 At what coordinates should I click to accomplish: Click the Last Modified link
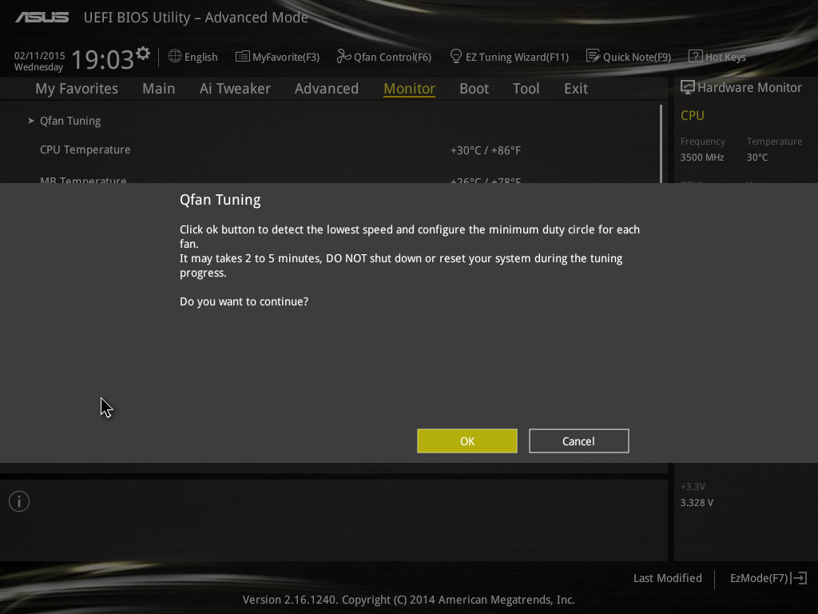667,578
